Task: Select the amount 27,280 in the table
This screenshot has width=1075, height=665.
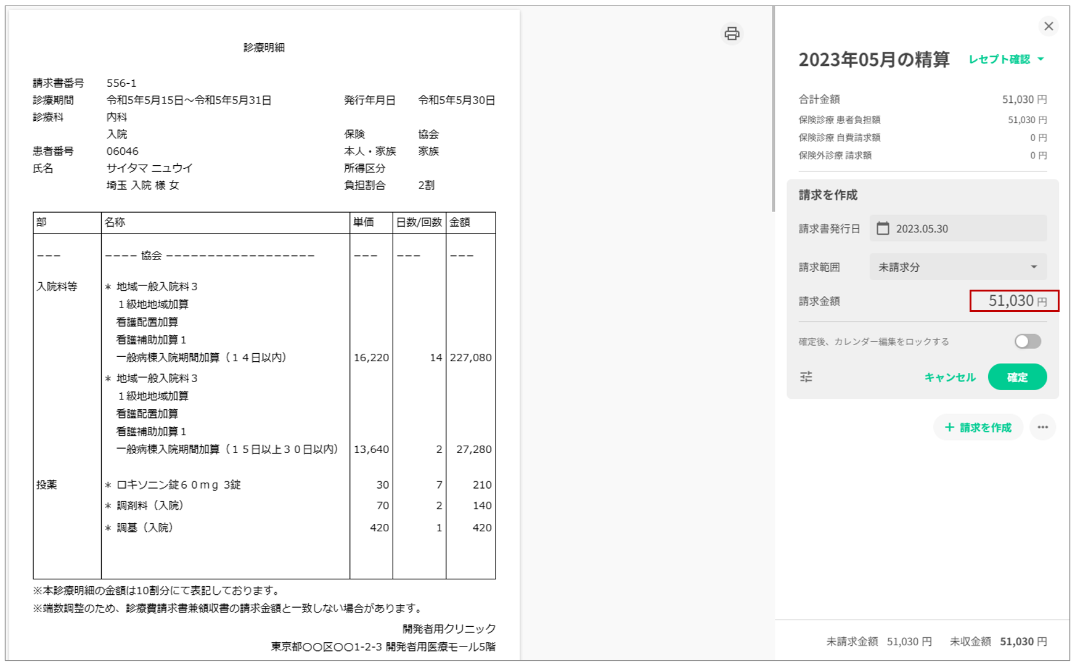Action: [474, 449]
